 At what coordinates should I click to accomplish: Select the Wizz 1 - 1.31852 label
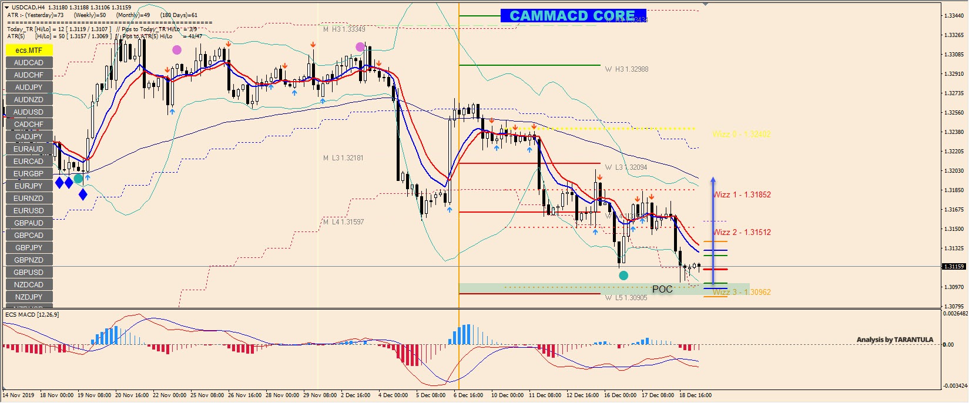[742, 194]
